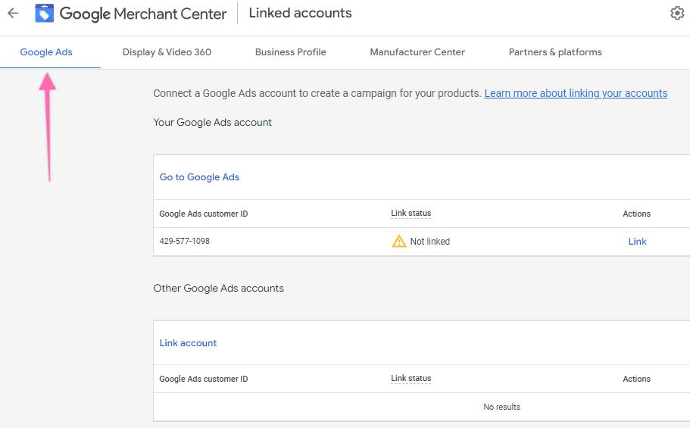Click the Link account link
This screenshot has width=690, height=428.
[x=188, y=343]
